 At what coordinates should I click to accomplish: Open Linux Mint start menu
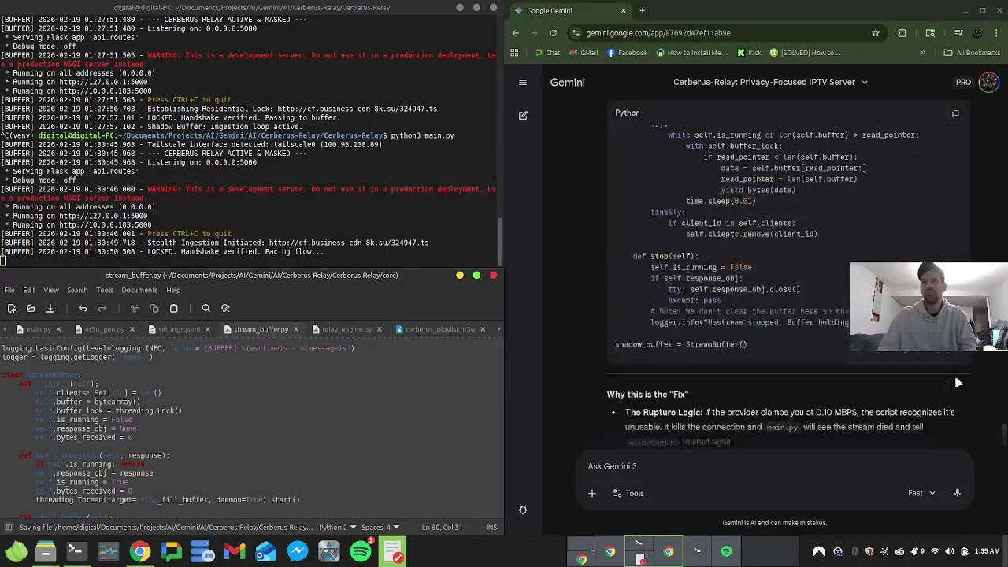click(x=16, y=551)
